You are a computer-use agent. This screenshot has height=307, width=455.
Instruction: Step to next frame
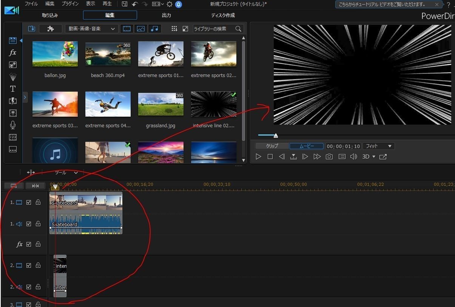coord(305,157)
